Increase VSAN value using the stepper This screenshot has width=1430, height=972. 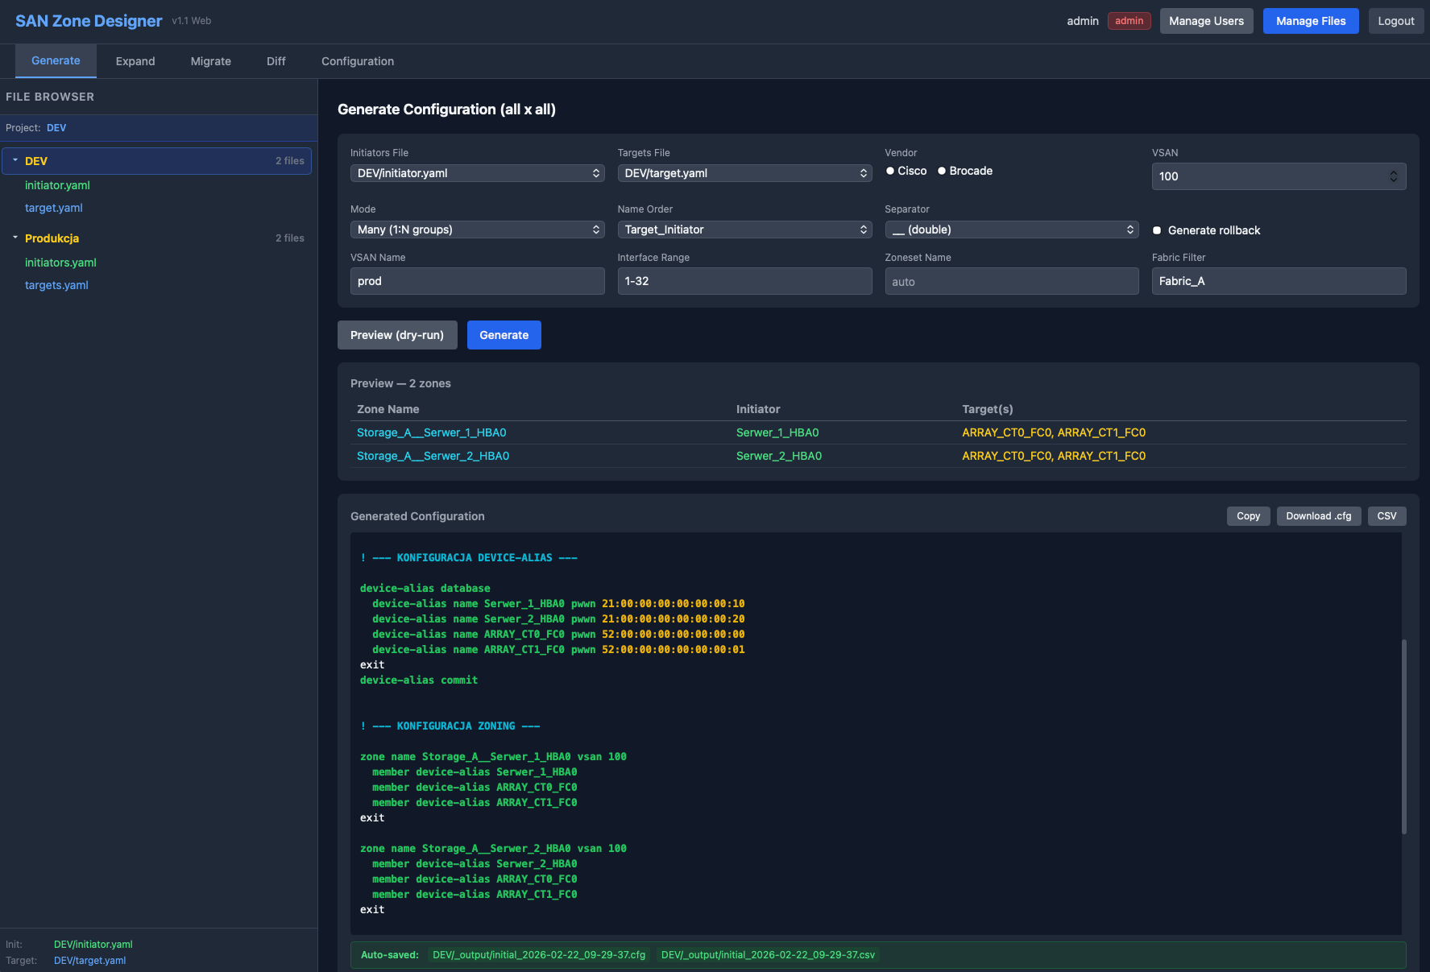click(x=1395, y=172)
